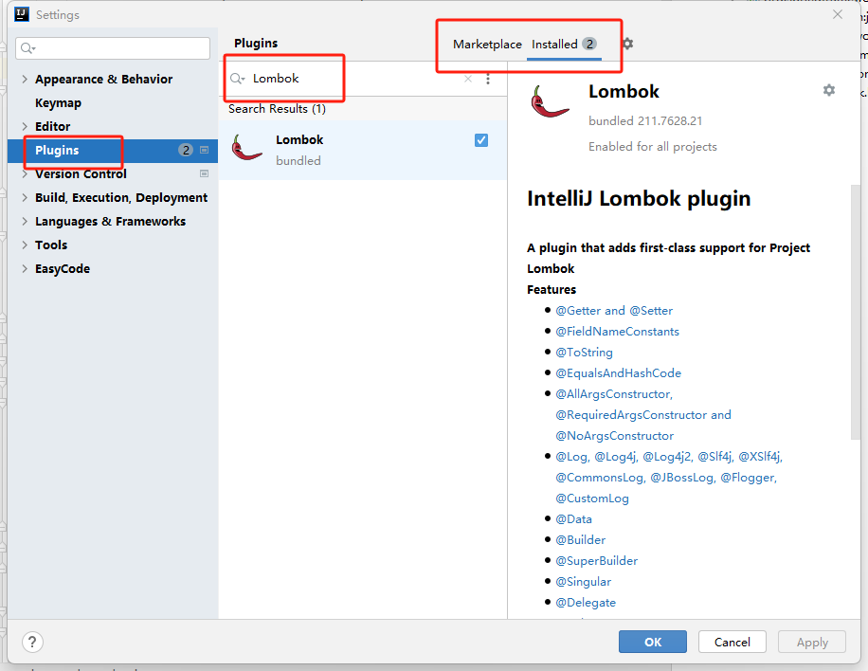The height and width of the screenshot is (671, 868).
Task: Expand the Editor settings section
Action: pos(25,126)
